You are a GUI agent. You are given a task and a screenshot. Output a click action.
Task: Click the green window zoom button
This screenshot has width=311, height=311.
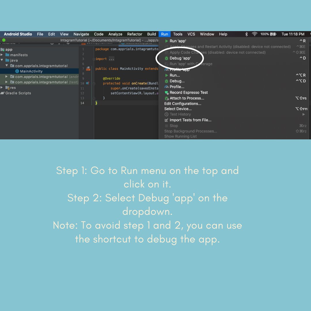coord(4,40)
